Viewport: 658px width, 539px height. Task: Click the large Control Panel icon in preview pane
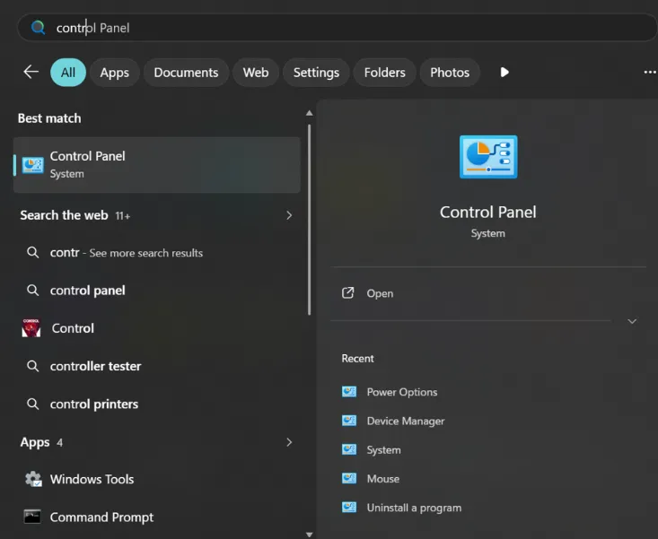coord(488,157)
